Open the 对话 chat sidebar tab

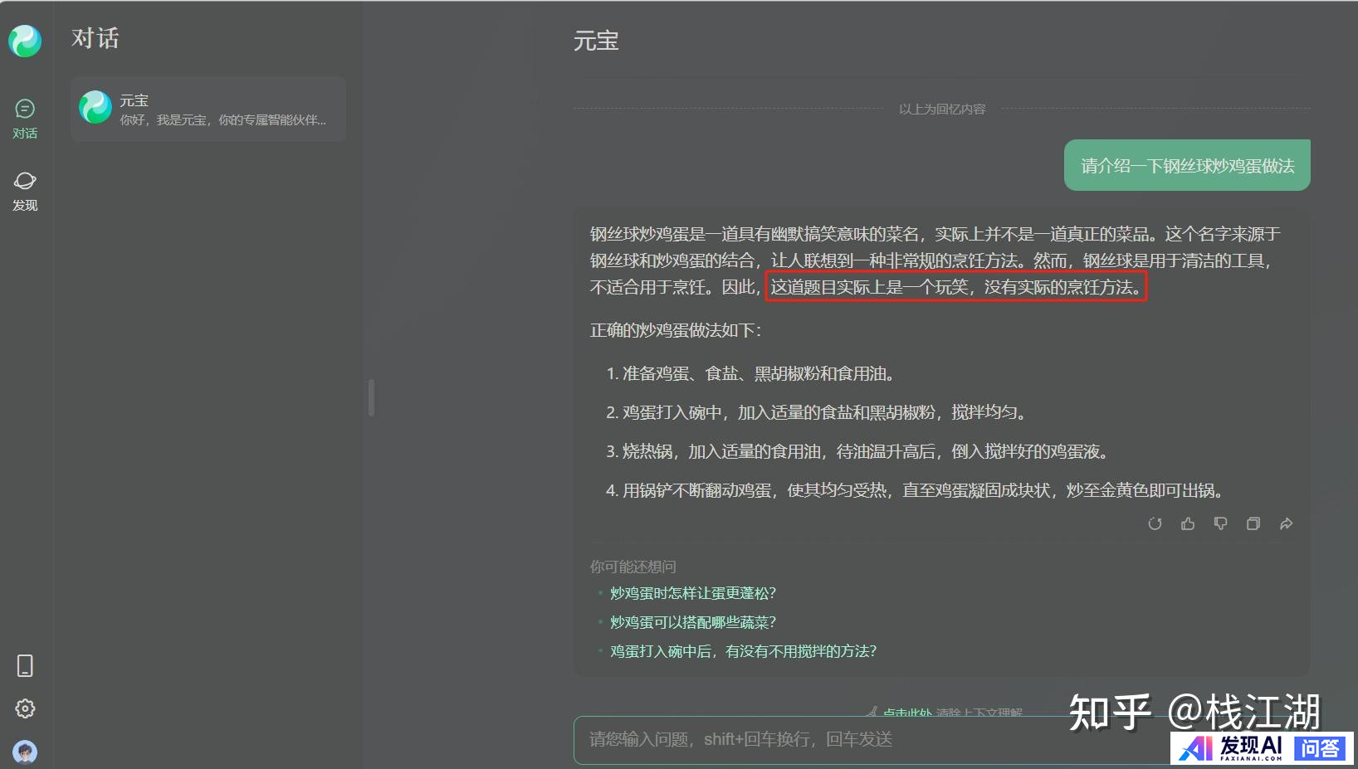click(25, 119)
